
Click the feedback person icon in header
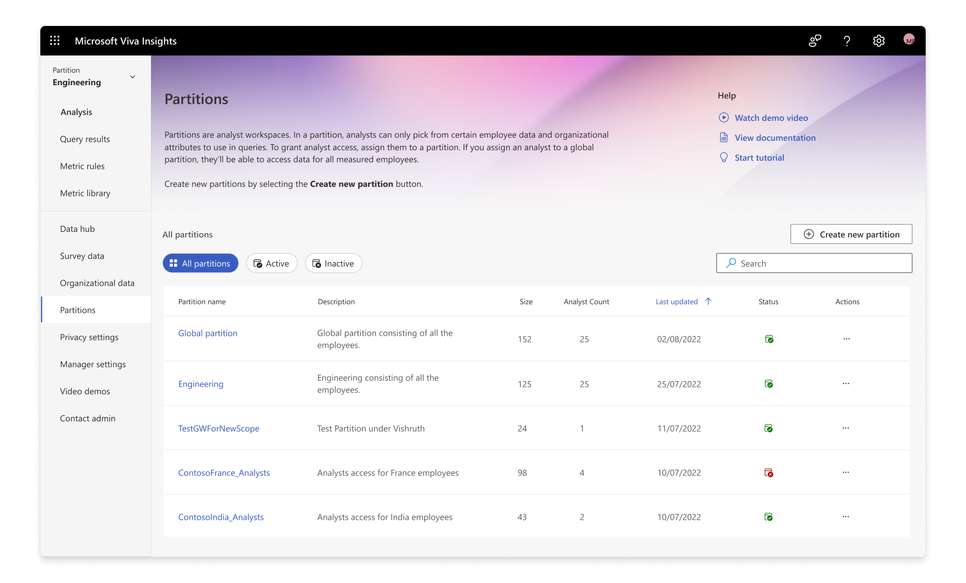click(x=814, y=41)
